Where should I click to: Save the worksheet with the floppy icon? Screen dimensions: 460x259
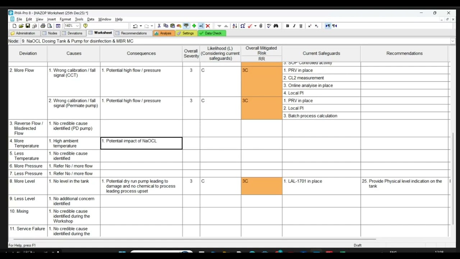[x=28, y=26]
